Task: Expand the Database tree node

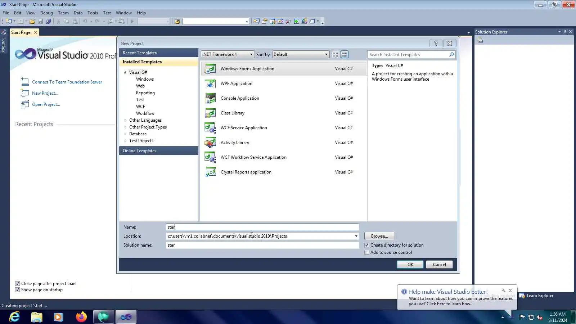Action: click(125, 134)
